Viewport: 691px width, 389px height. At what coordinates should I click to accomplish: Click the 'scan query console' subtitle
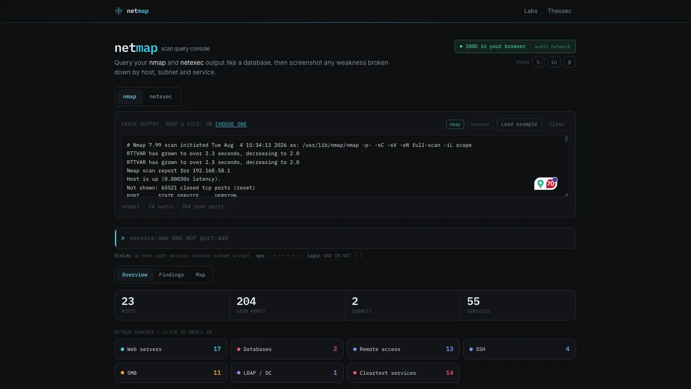(x=185, y=49)
